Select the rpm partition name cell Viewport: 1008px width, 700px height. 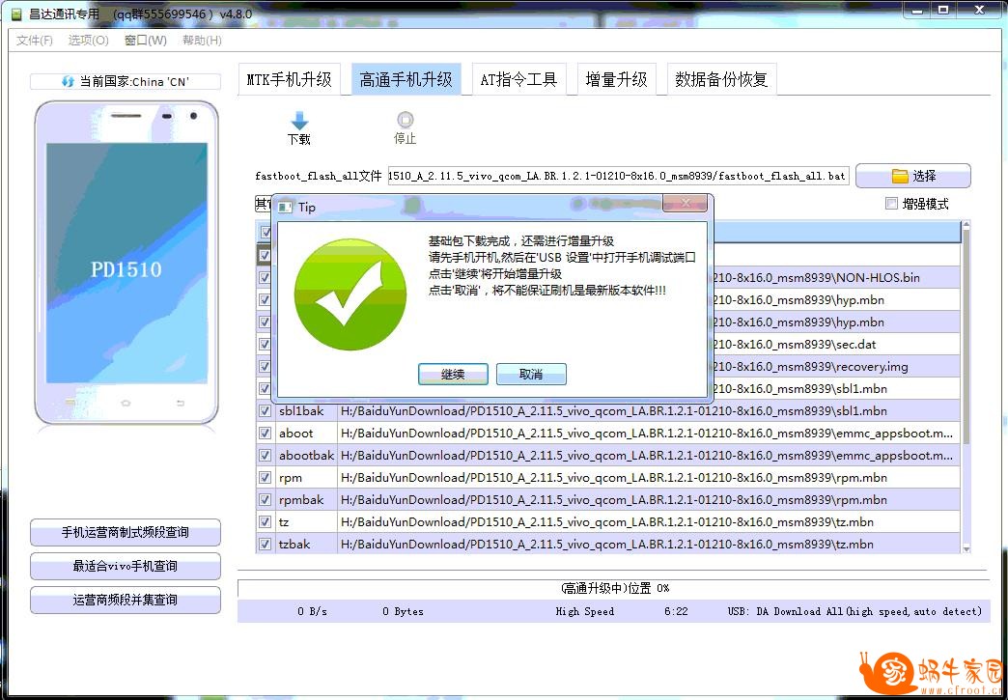click(x=306, y=478)
